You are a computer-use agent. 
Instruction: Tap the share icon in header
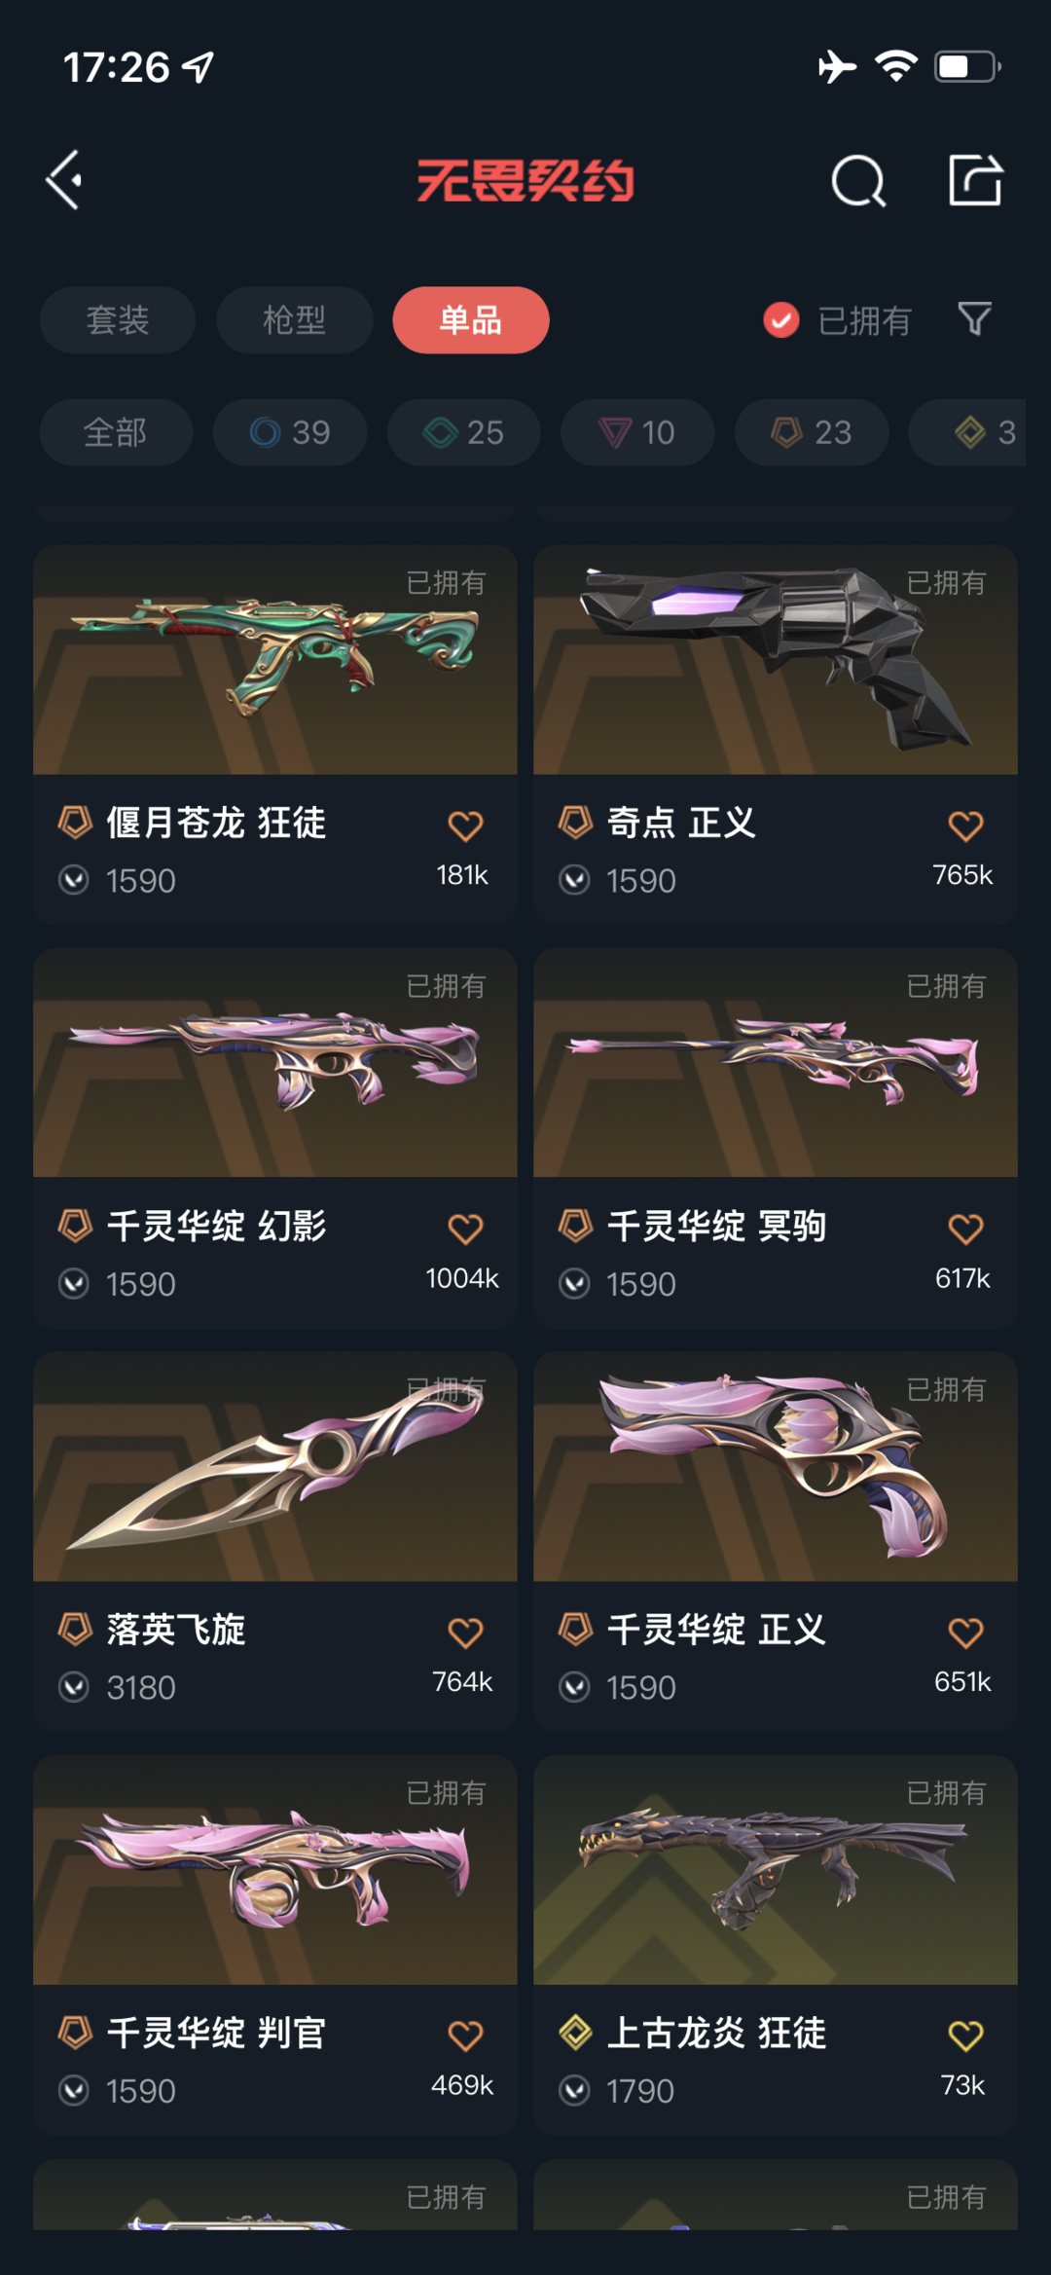click(975, 180)
